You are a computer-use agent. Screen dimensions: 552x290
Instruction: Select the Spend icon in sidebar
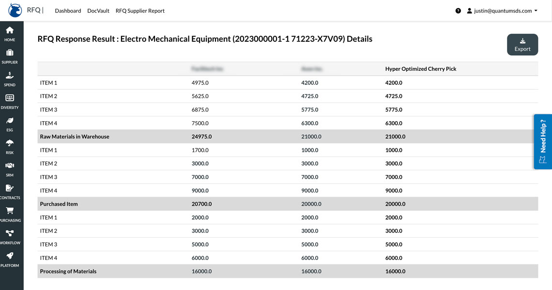click(10, 76)
